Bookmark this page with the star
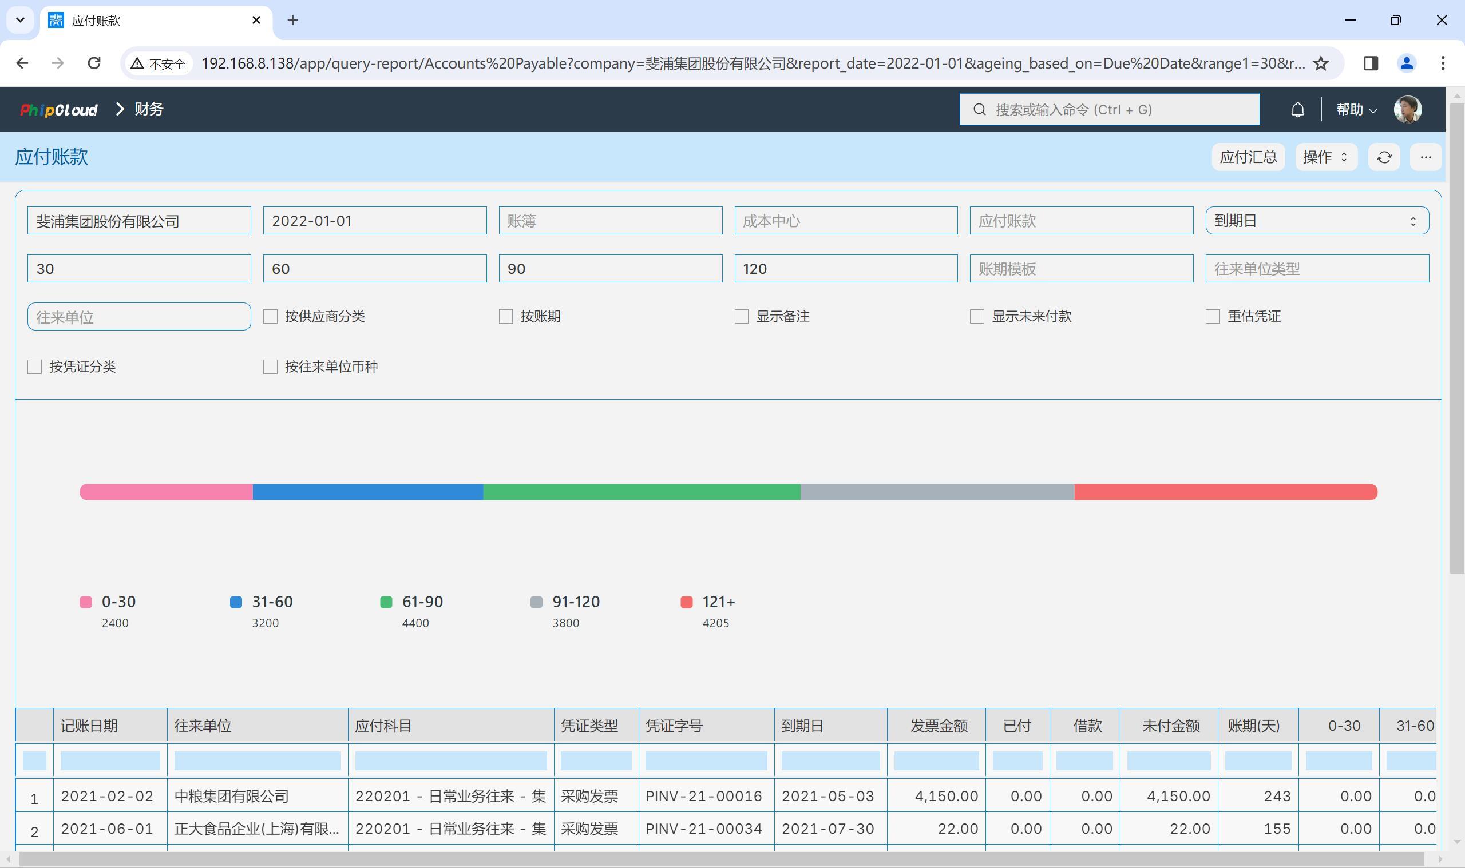1465x868 pixels. click(1321, 63)
